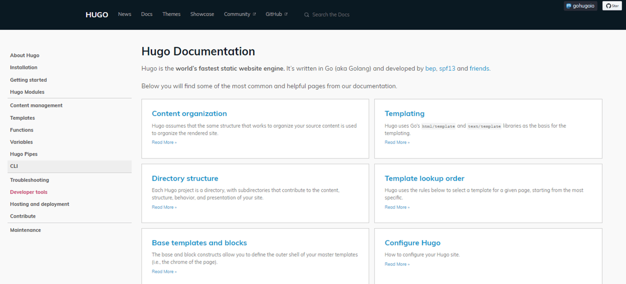Click Read More under Template lookup order

point(397,207)
